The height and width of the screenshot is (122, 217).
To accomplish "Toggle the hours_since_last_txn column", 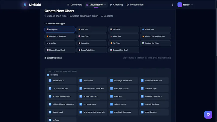I will click(x=154, y=81).
